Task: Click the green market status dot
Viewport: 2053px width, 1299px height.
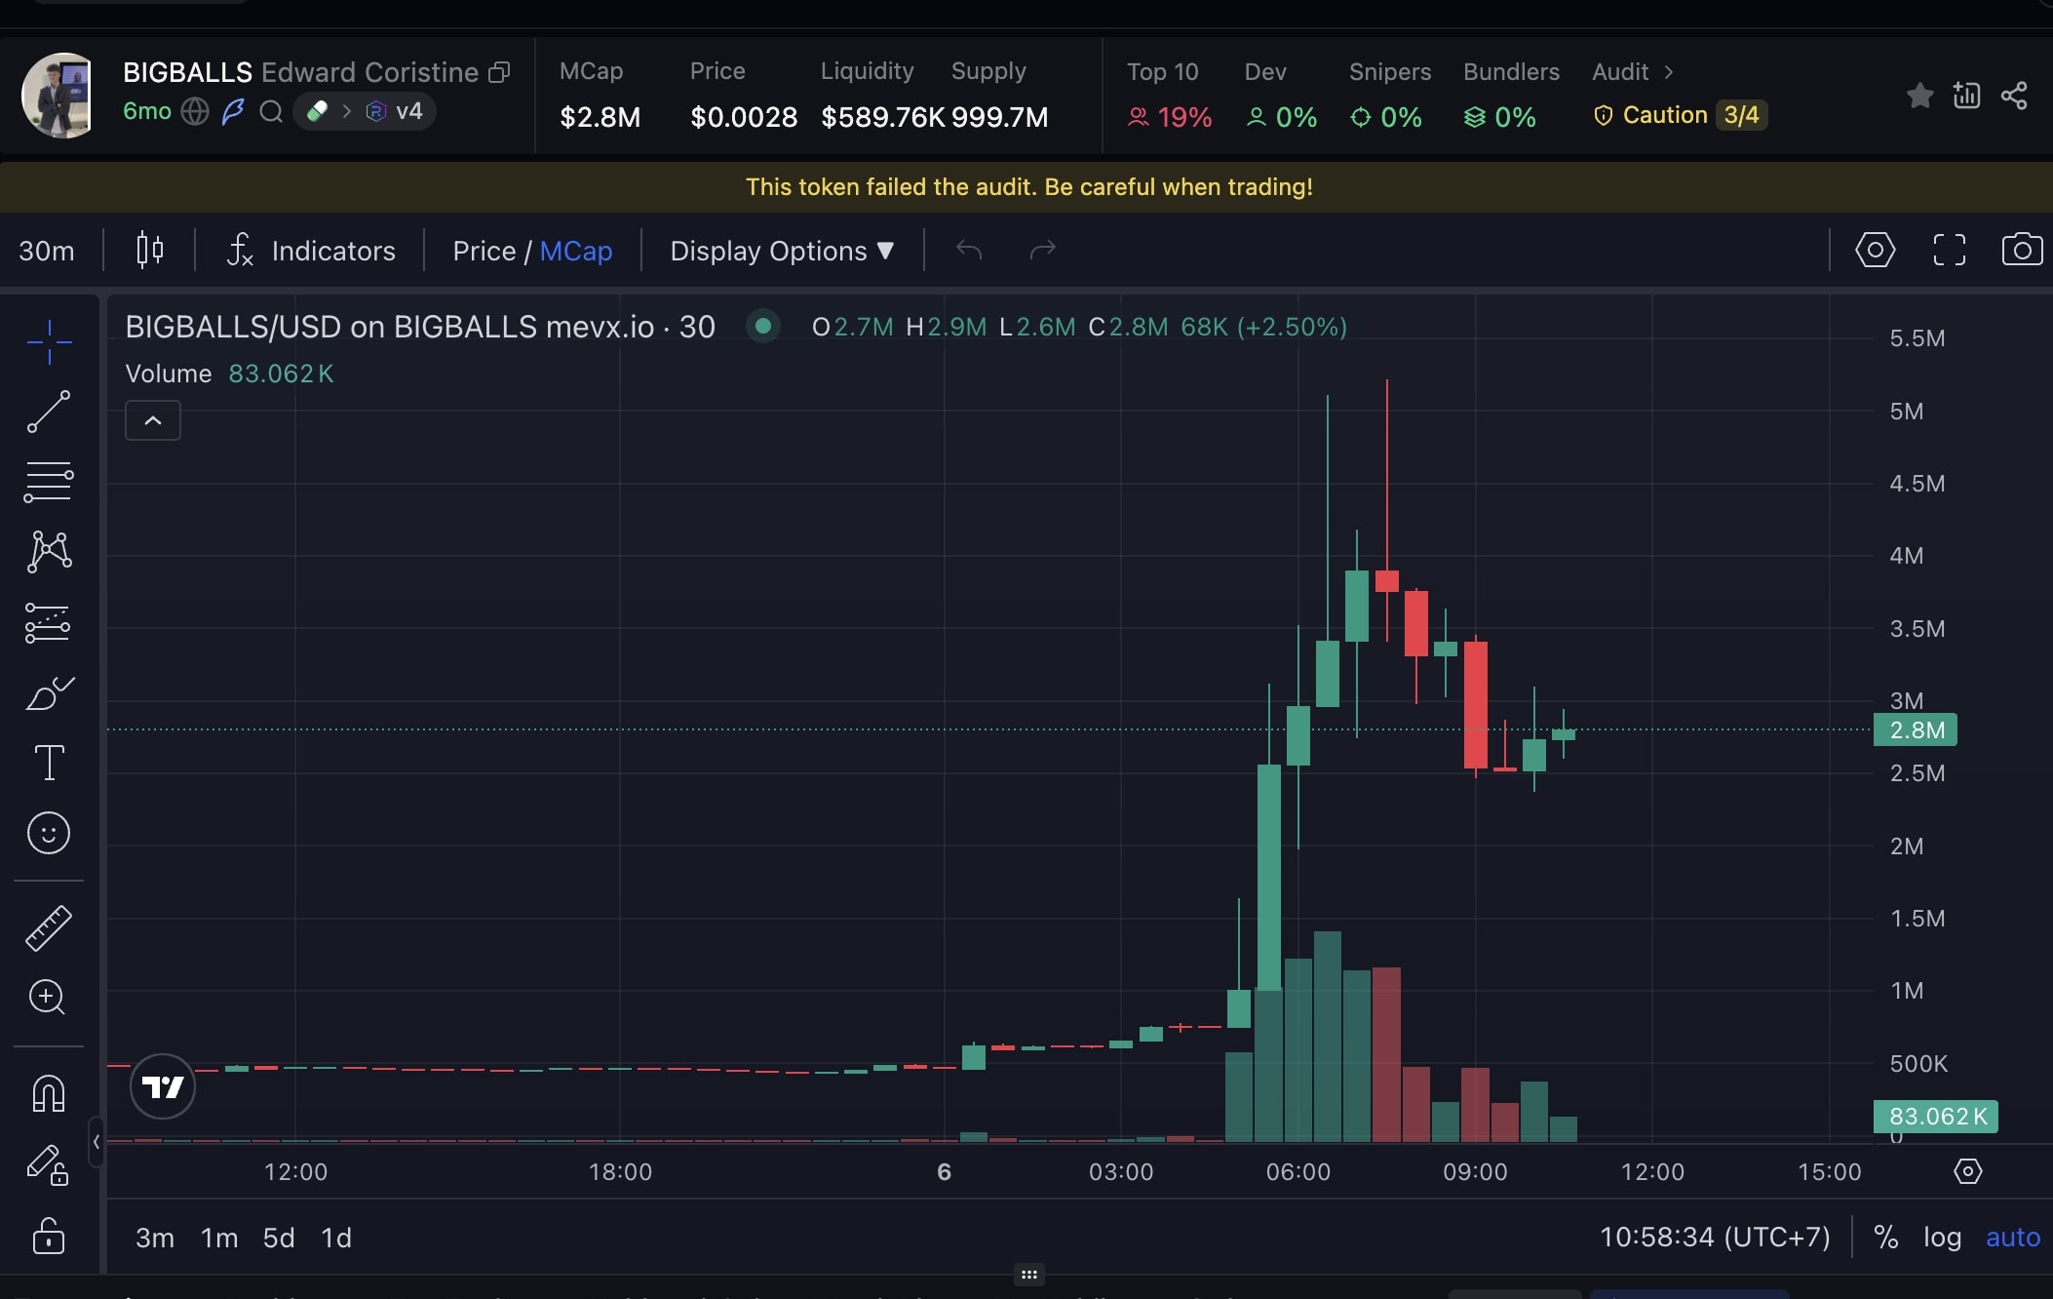Action: point(763,326)
